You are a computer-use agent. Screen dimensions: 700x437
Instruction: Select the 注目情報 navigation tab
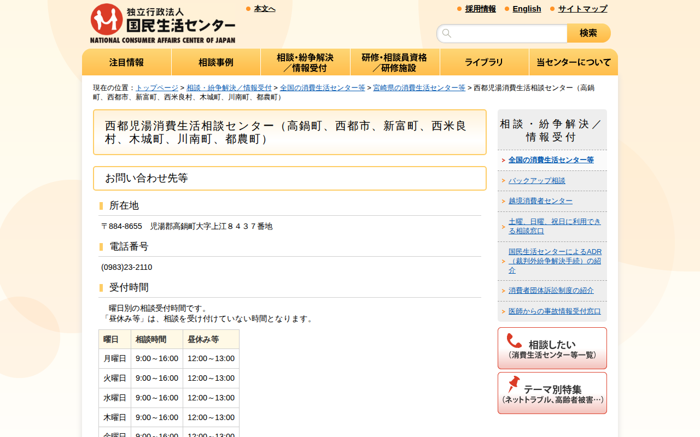point(126,62)
